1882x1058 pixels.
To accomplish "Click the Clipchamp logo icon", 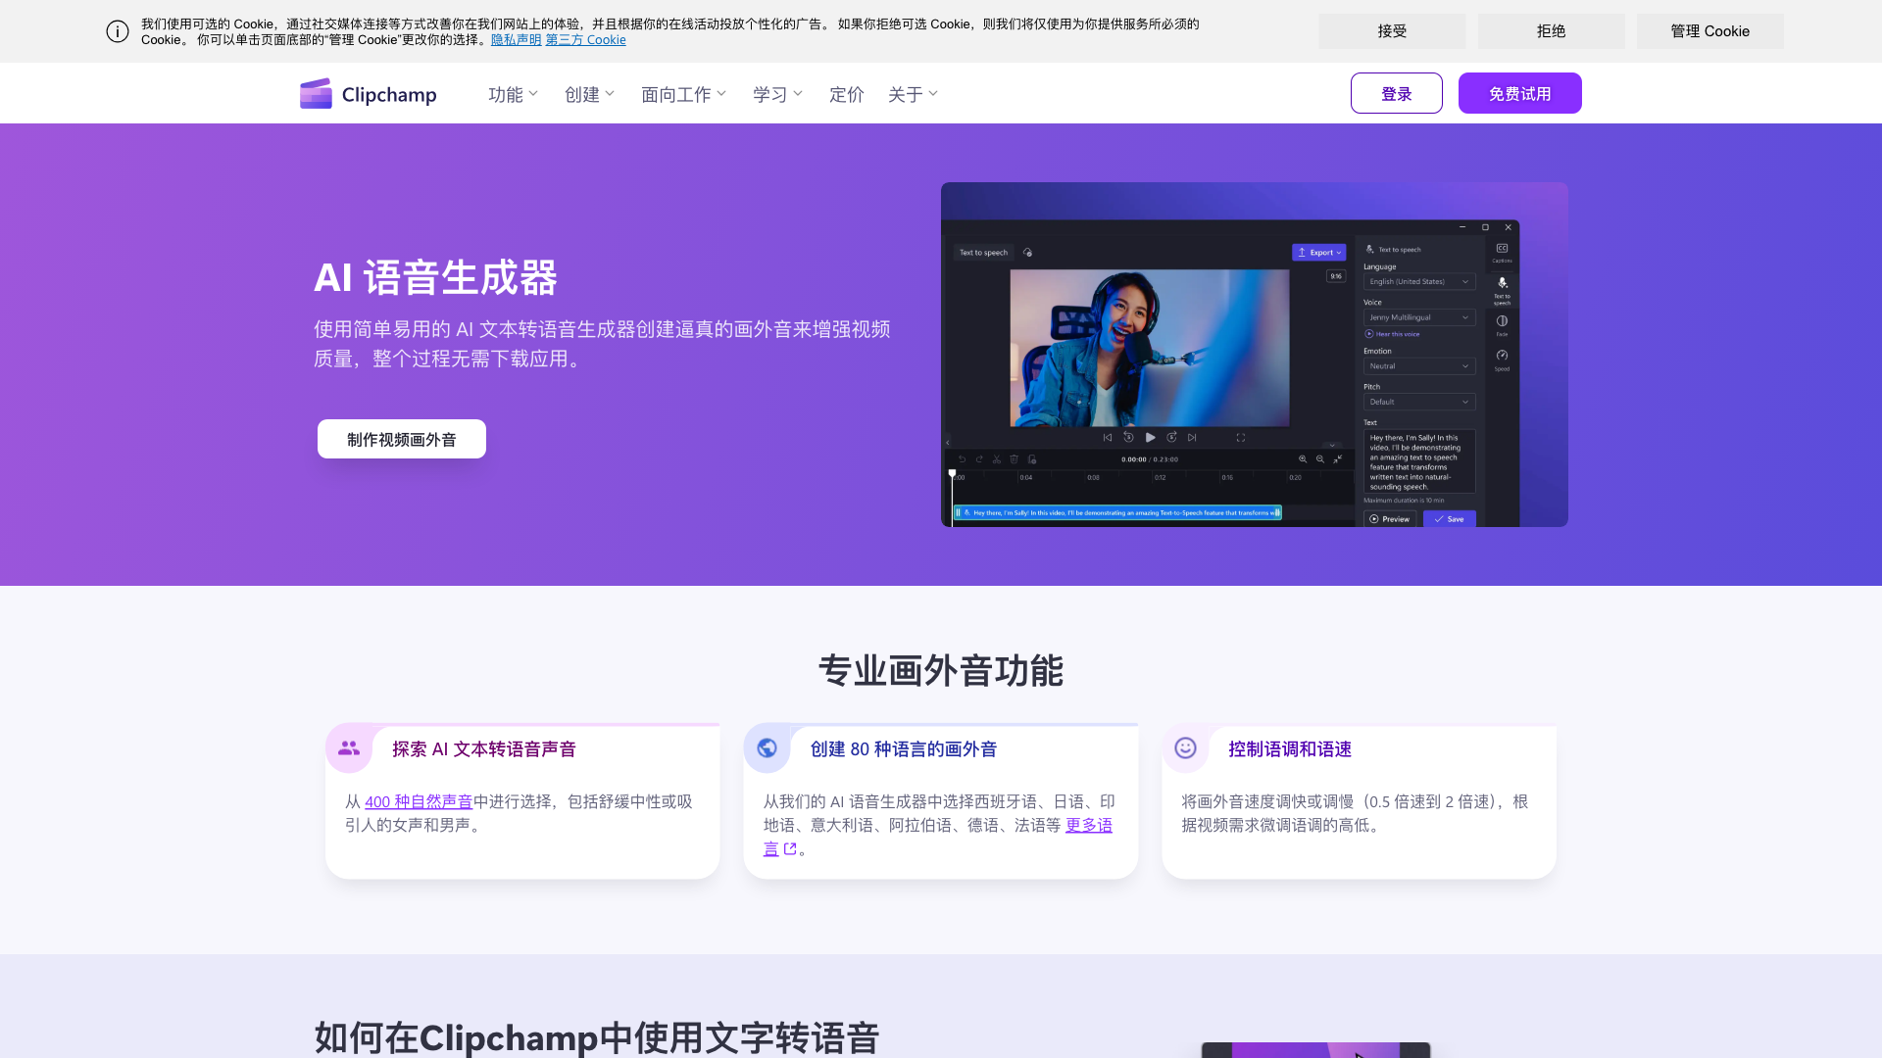I will 316,93.
